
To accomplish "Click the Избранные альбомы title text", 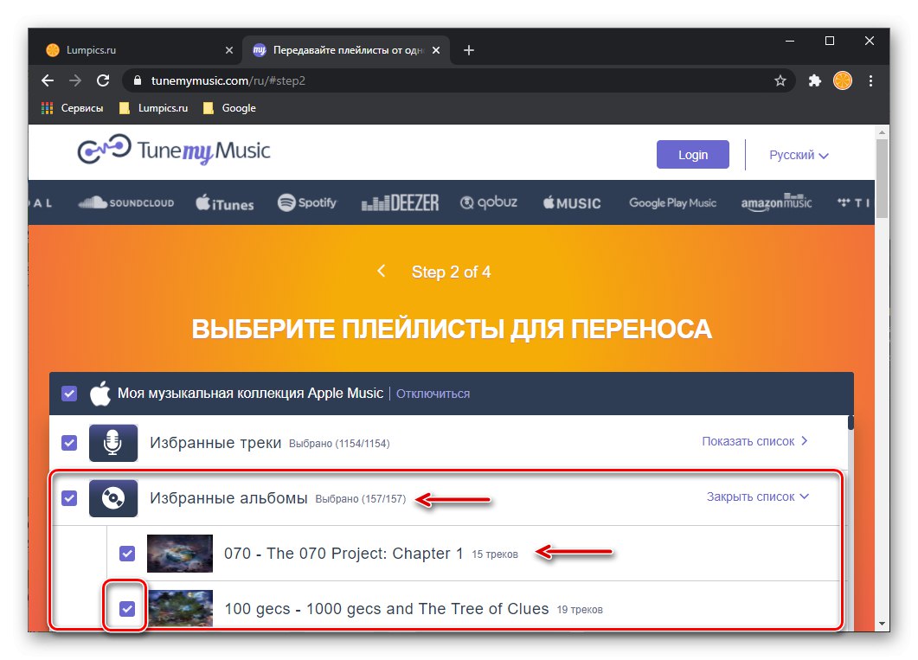I will coord(228,498).
